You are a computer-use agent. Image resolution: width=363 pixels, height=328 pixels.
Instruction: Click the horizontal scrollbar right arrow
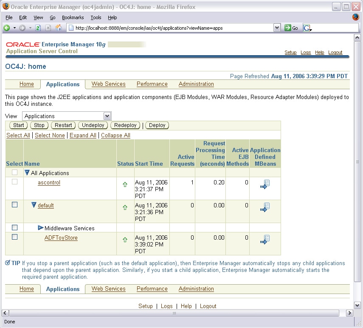[349, 313]
